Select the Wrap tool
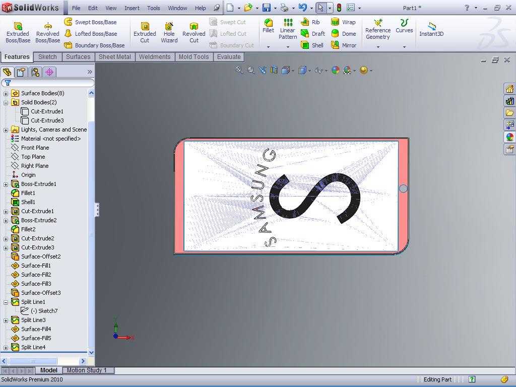The height and width of the screenshot is (387, 516). [x=343, y=22]
